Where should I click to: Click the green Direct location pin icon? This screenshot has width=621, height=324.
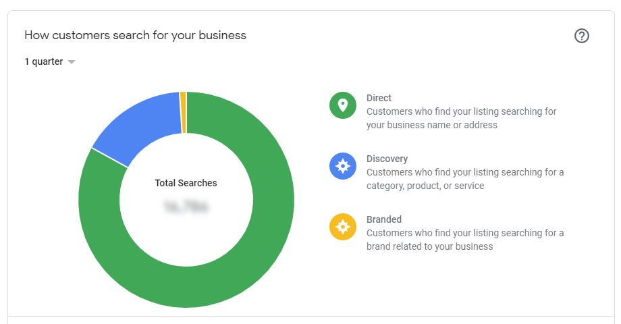343,105
